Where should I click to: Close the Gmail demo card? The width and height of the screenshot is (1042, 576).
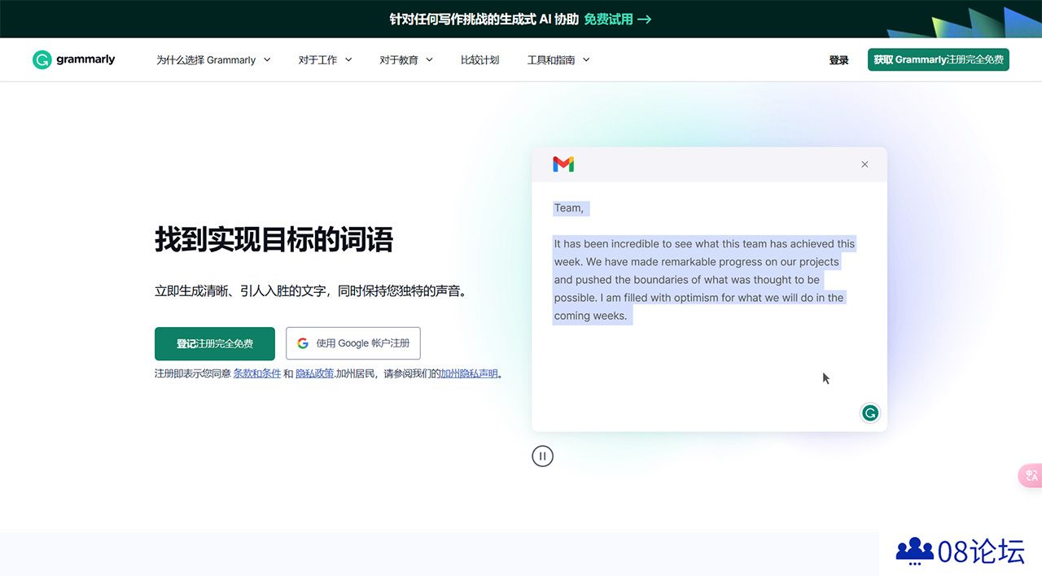(x=865, y=164)
